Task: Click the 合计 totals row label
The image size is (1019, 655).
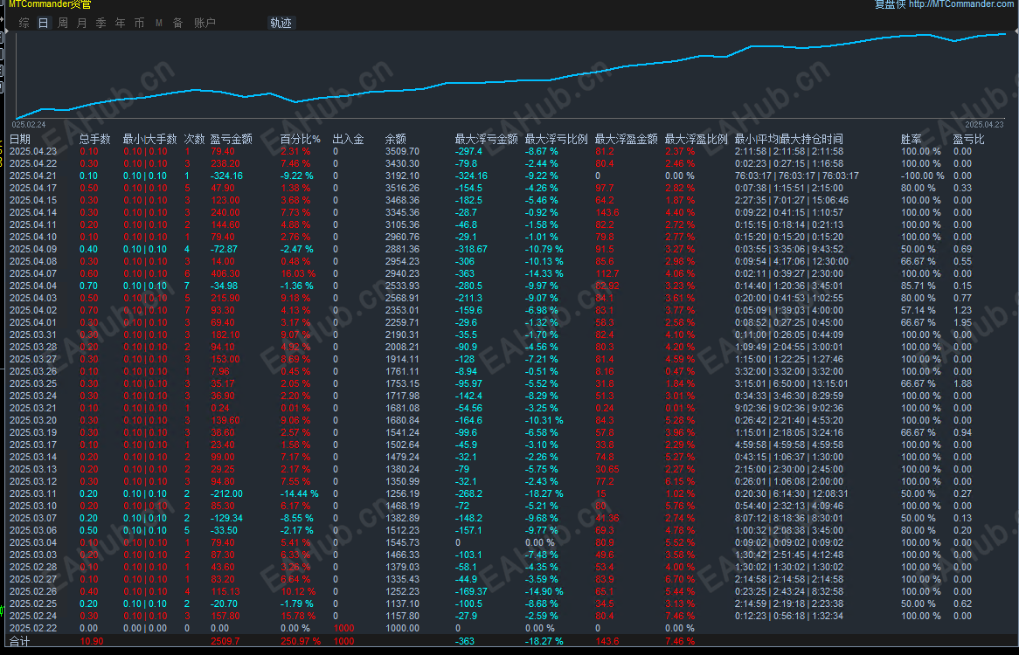Action: click(x=19, y=641)
